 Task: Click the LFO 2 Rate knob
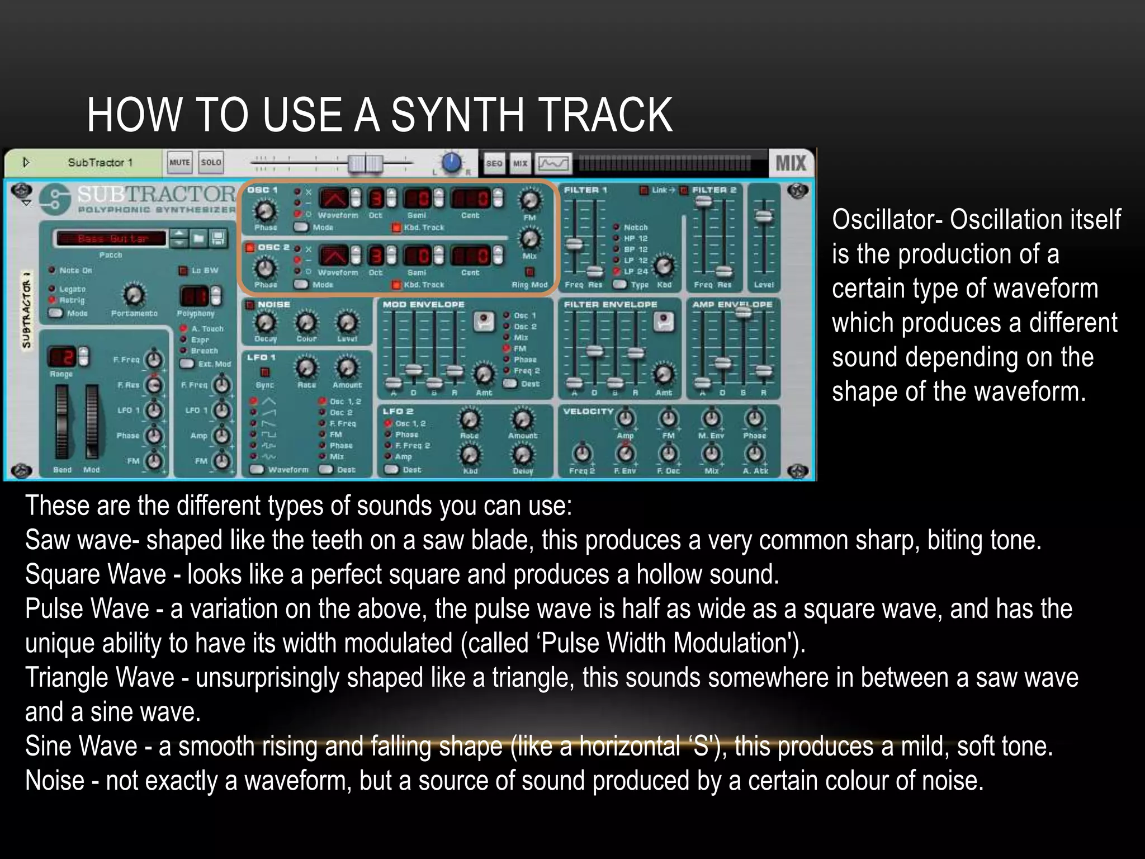pos(470,419)
